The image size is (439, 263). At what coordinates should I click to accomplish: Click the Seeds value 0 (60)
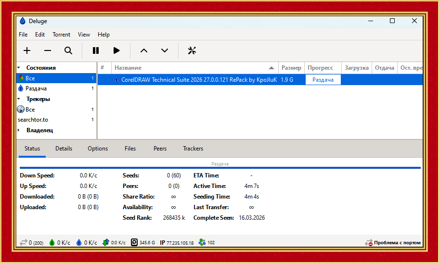(x=174, y=175)
